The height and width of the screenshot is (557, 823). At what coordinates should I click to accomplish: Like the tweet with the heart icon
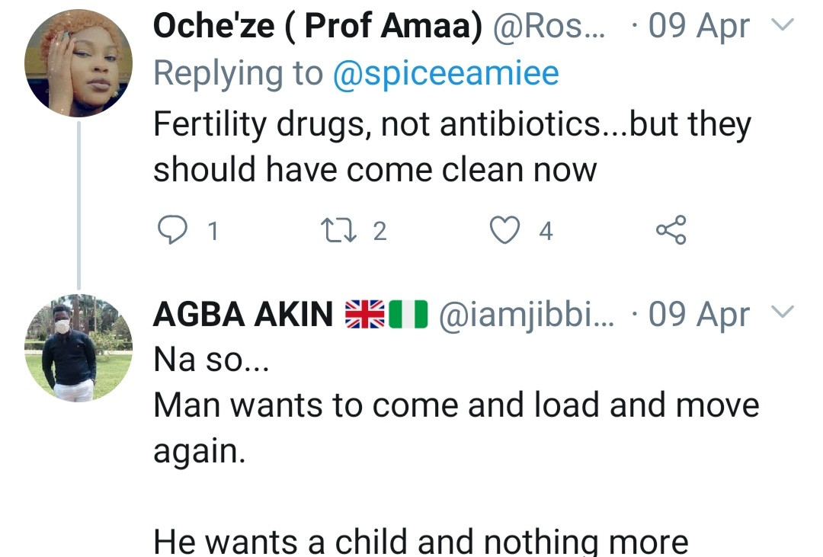coord(504,230)
